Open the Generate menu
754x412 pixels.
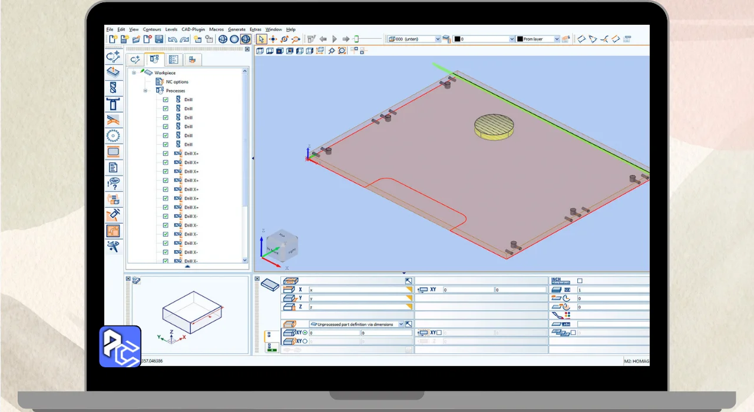click(x=236, y=29)
